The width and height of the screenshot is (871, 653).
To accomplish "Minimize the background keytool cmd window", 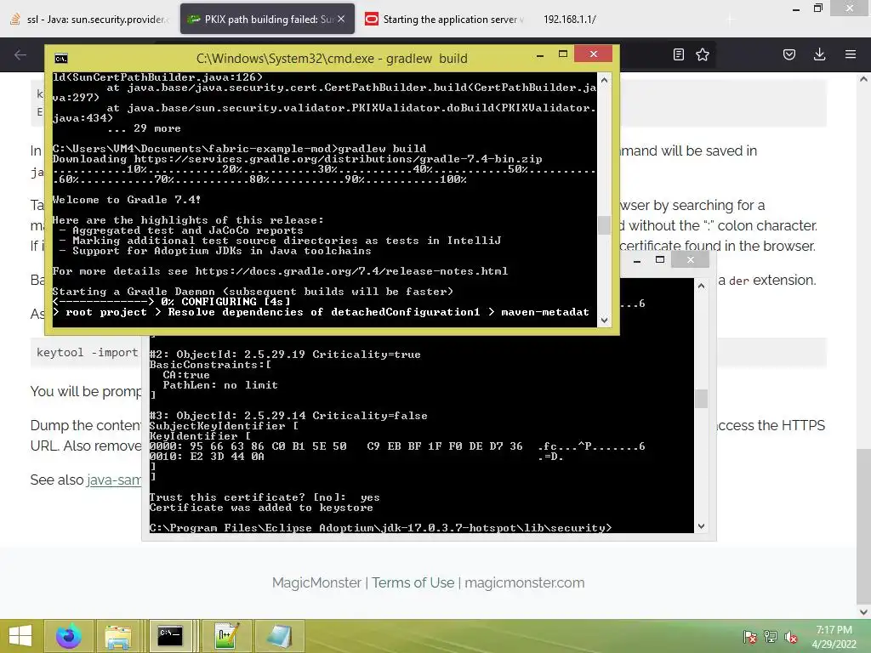I will click(x=637, y=260).
